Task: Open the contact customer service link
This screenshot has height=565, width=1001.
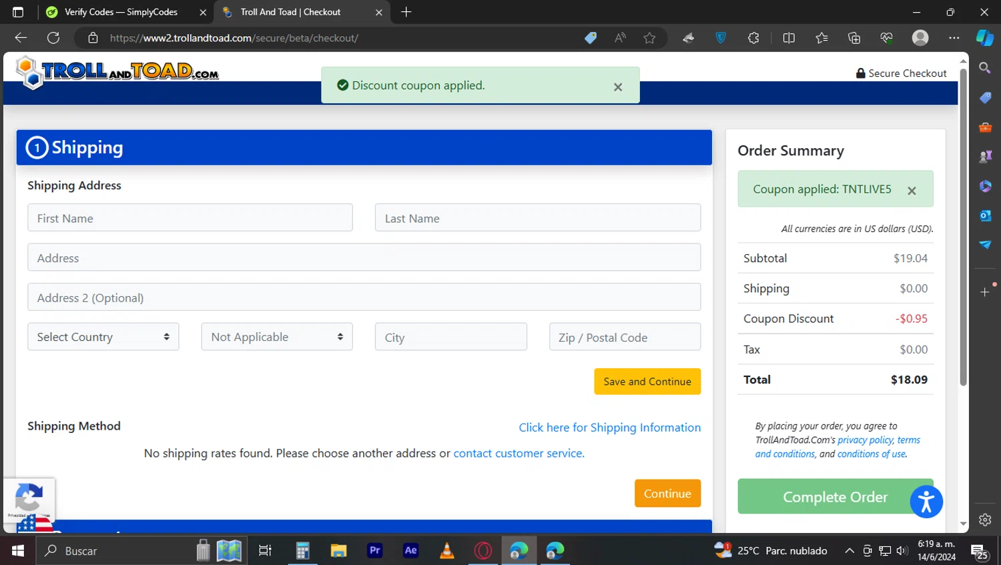Action: click(x=519, y=454)
